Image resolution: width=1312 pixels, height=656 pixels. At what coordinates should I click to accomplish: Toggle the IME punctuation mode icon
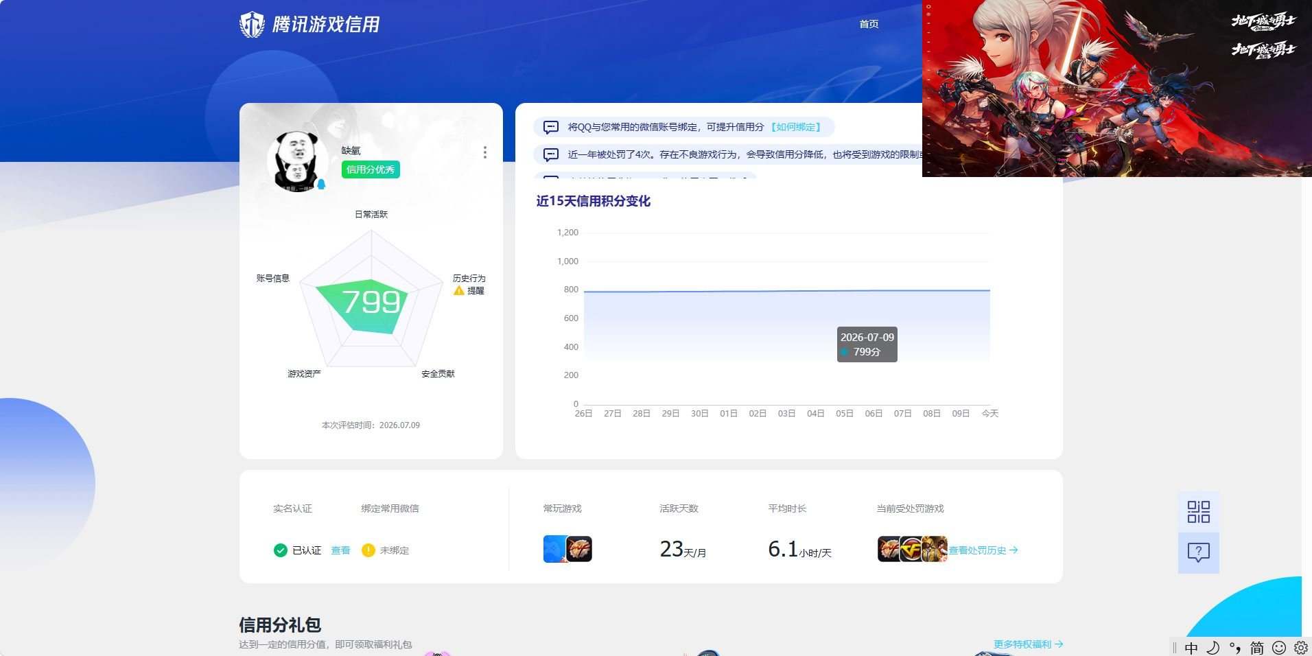[x=1235, y=648]
